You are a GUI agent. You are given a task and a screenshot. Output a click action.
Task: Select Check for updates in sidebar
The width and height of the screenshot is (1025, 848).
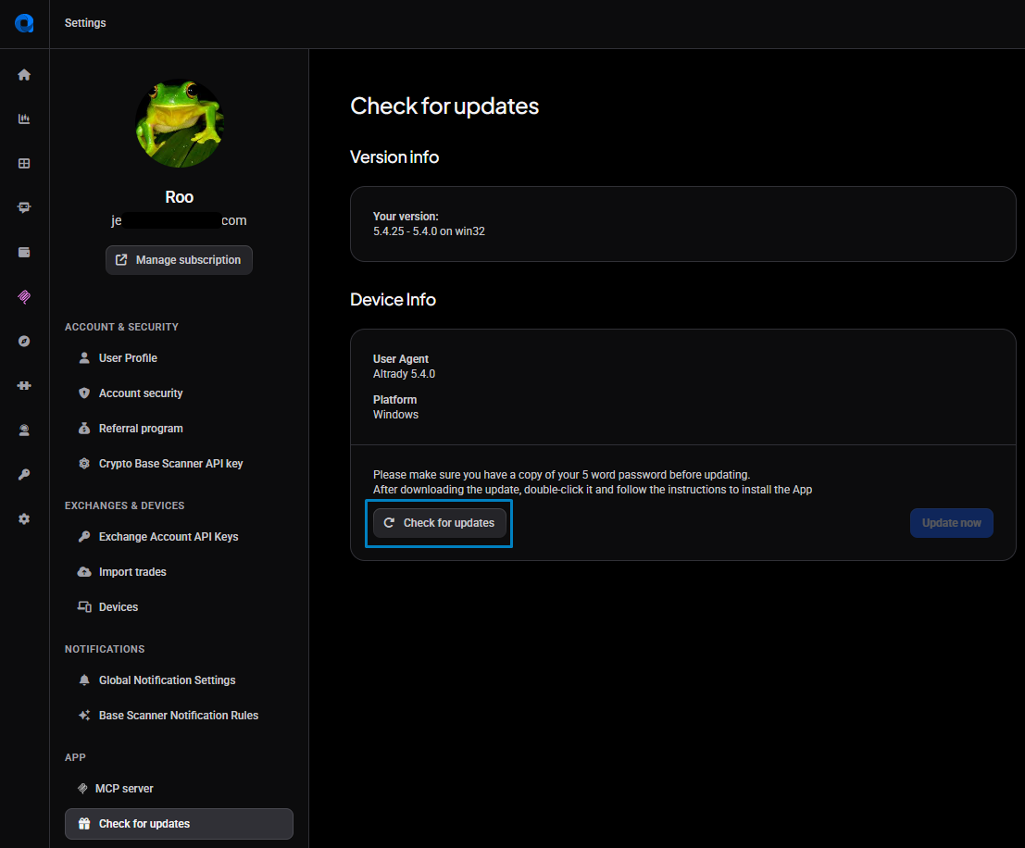click(179, 824)
